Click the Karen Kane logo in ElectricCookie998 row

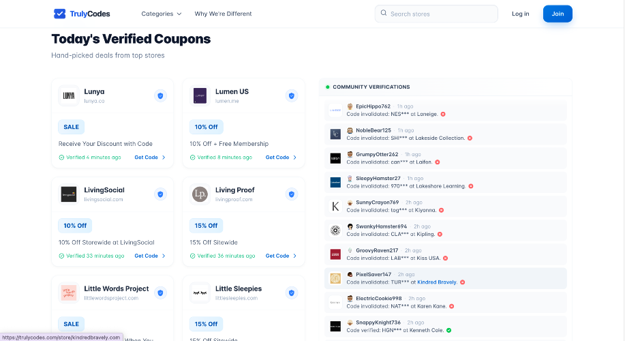pos(335,302)
